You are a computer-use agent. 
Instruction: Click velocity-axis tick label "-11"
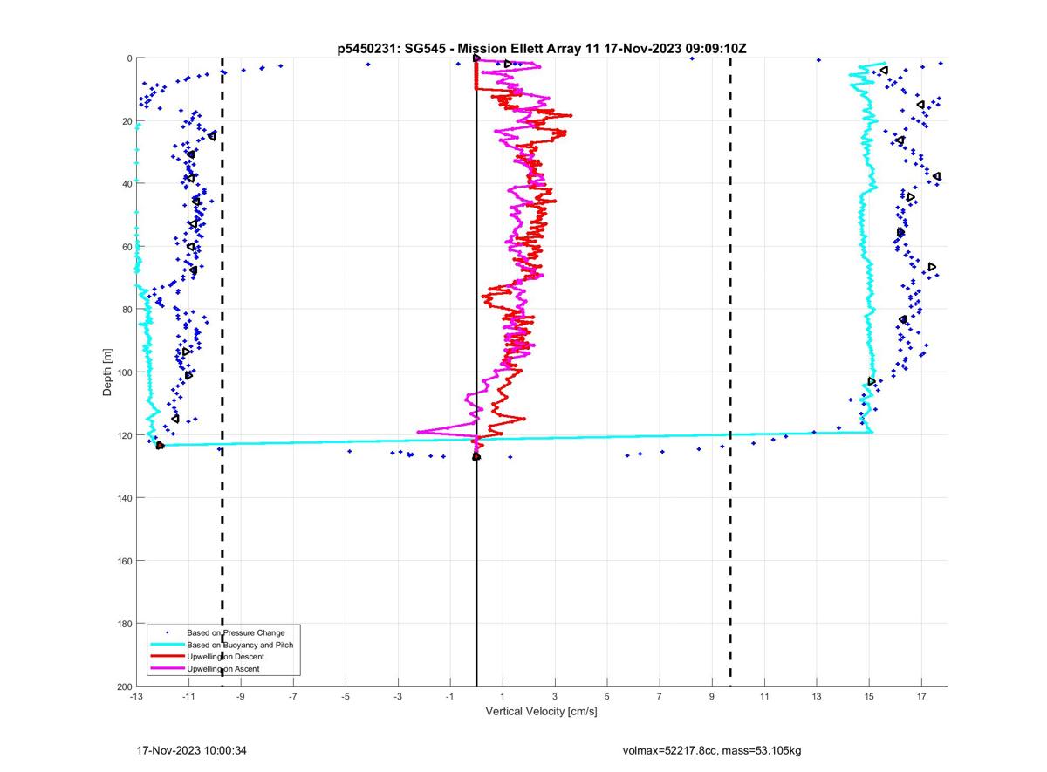(188, 697)
